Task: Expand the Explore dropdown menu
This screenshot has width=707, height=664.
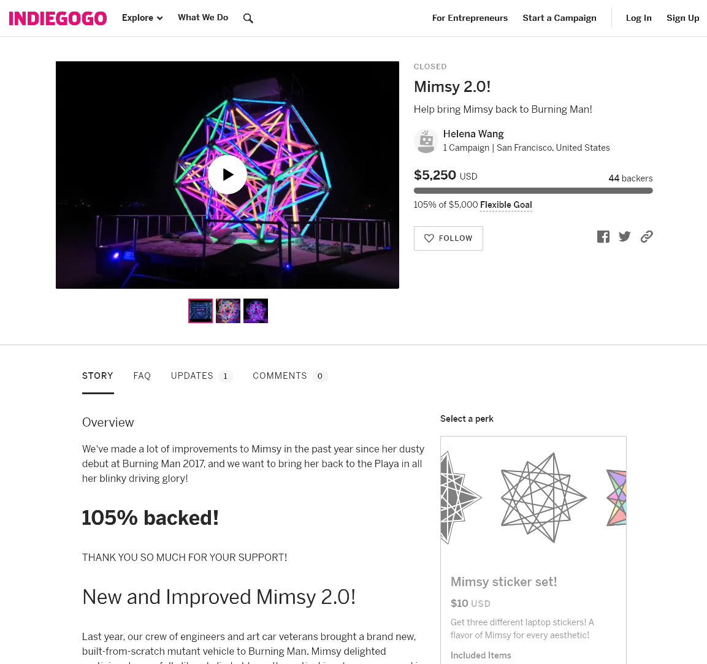Action: tap(142, 18)
